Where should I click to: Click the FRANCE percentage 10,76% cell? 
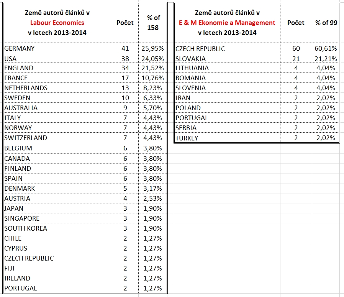coord(154,78)
